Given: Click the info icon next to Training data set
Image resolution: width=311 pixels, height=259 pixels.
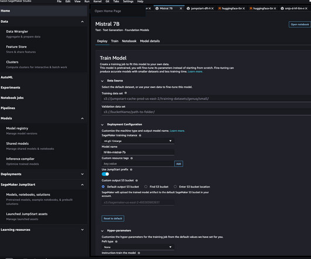Looking at the screenshot, I should pos(126,93).
